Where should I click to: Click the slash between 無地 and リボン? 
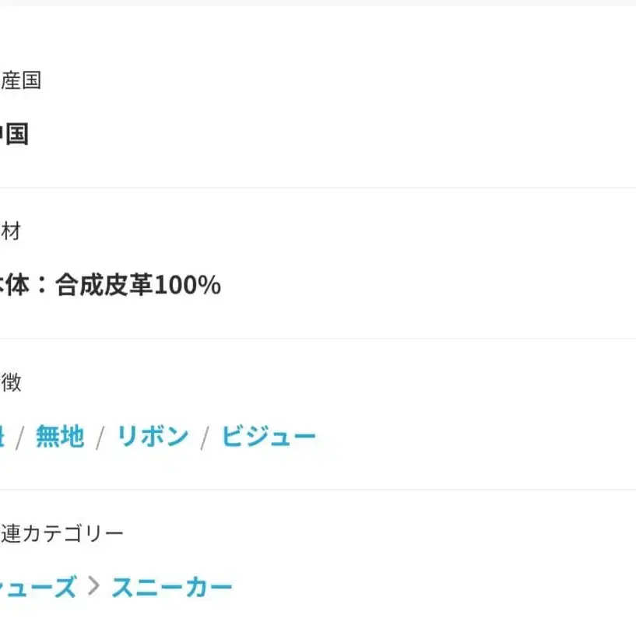click(100, 437)
